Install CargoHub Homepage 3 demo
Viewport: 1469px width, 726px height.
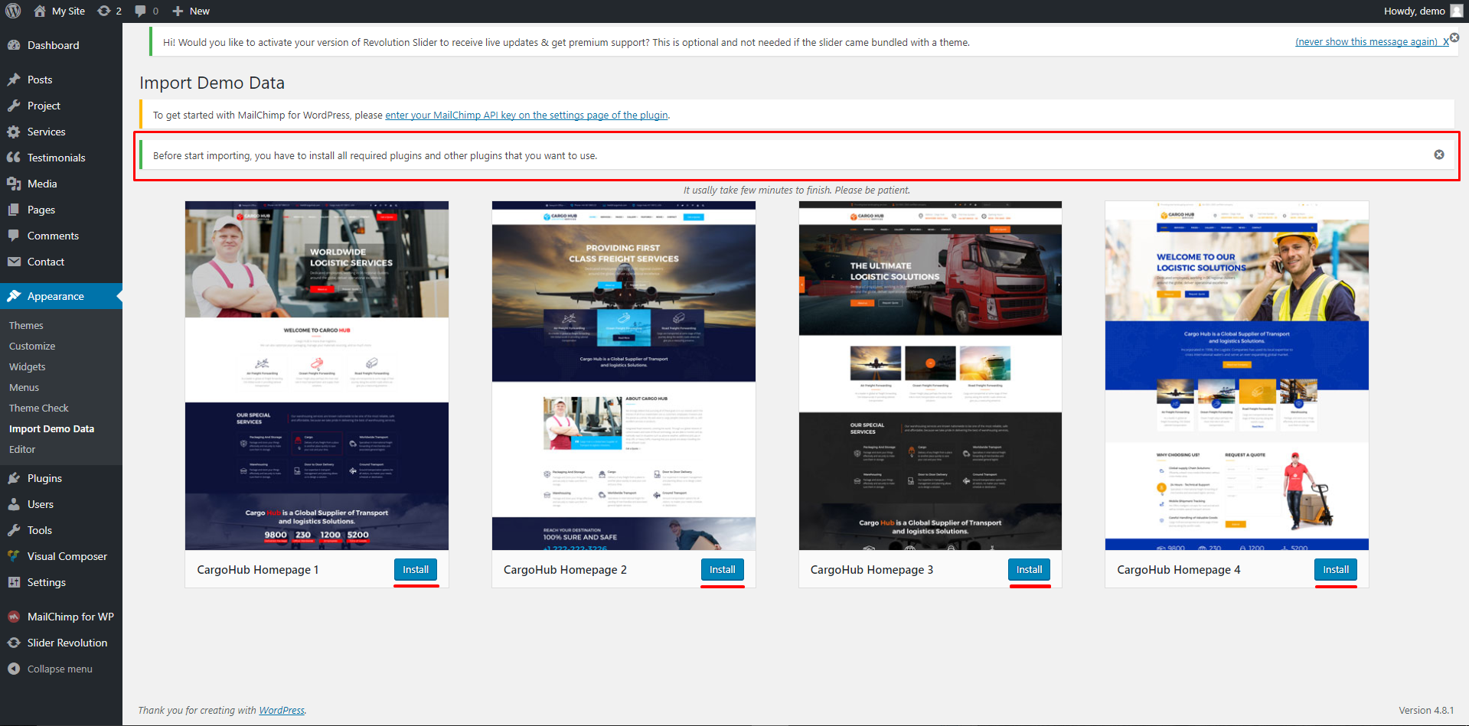pyautogui.click(x=1029, y=569)
